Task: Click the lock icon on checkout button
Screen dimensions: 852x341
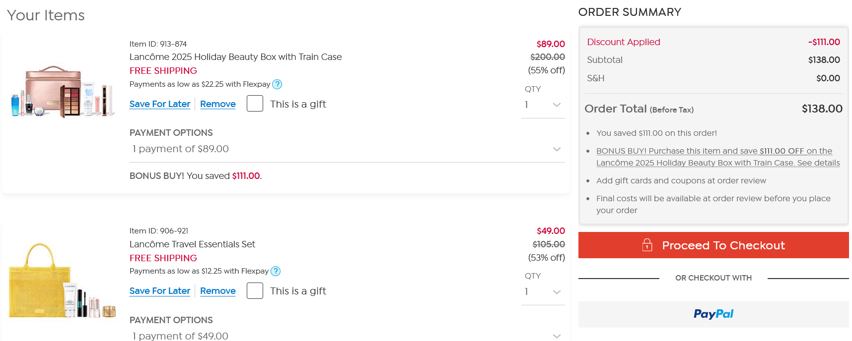Action: (647, 245)
